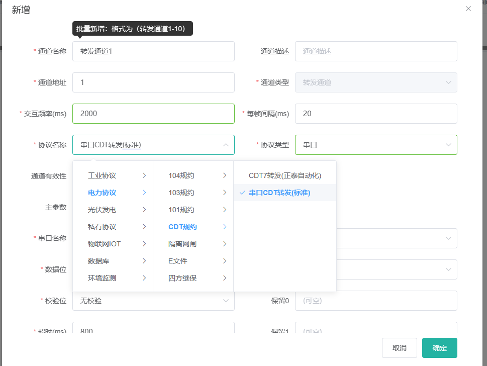Click the 通道描述 input field
The width and height of the screenshot is (487, 366).
(376, 51)
